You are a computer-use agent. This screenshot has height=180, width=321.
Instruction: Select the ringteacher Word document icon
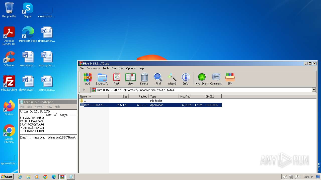click(x=47, y=34)
